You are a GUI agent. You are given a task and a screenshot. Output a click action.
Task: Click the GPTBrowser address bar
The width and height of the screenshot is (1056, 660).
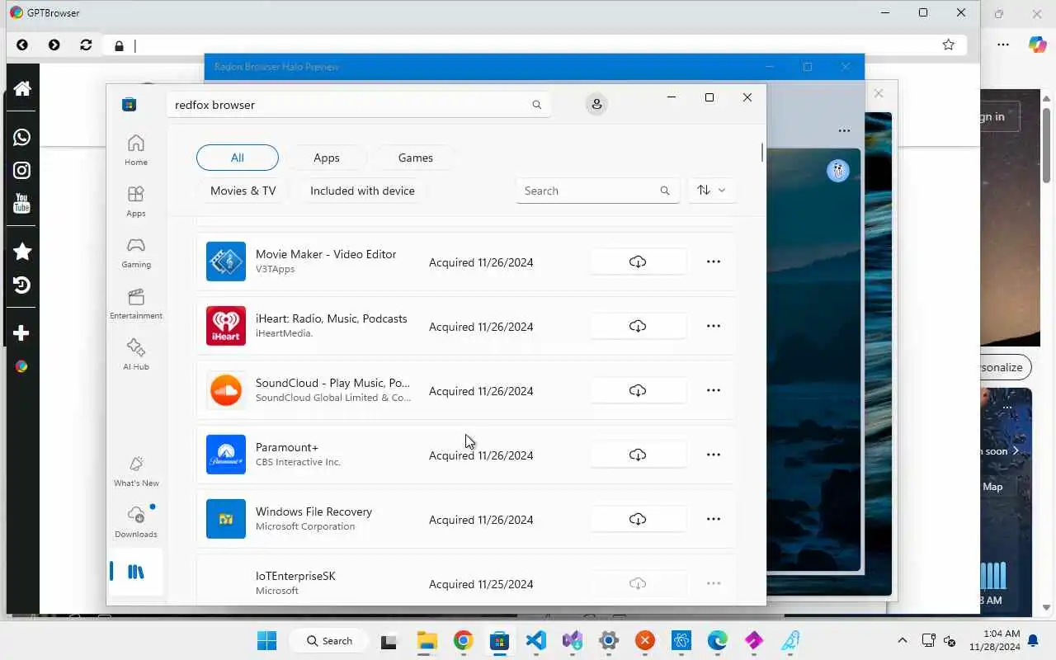pyautogui.click(x=536, y=45)
